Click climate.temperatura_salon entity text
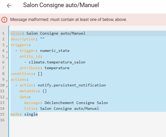The height and width of the screenshot is (137, 166). [57, 62]
